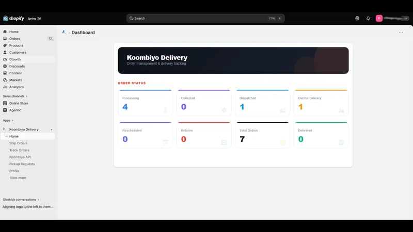Click the Returns card icon
The height and width of the screenshot is (232, 413).
(224, 142)
